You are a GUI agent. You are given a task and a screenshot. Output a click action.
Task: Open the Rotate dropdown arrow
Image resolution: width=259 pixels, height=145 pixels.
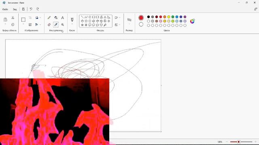pyautogui.click(x=40, y=18)
